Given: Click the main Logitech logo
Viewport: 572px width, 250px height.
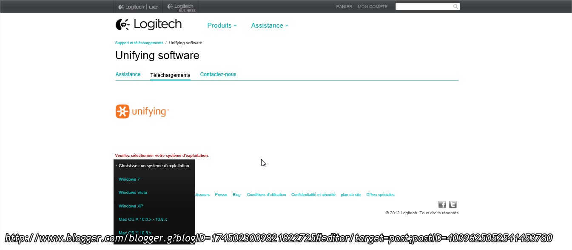Looking at the screenshot, I should pos(148,25).
